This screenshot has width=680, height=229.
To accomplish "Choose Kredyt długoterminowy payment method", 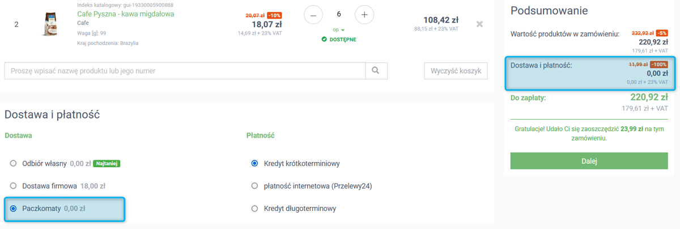I will click(254, 208).
